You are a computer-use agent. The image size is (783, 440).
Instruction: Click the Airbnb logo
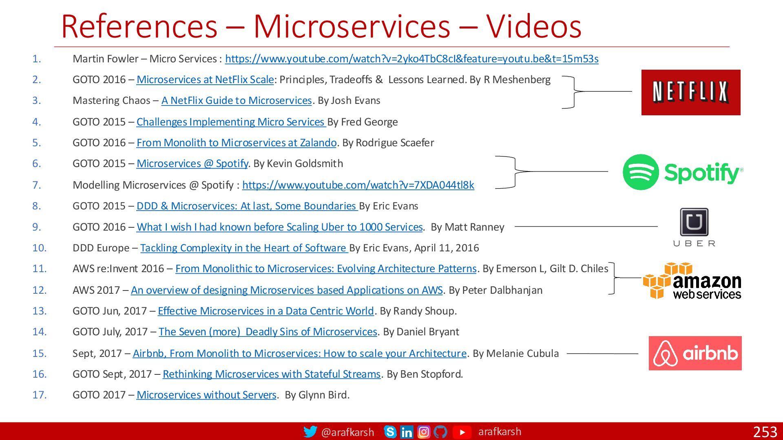click(x=695, y=353)
